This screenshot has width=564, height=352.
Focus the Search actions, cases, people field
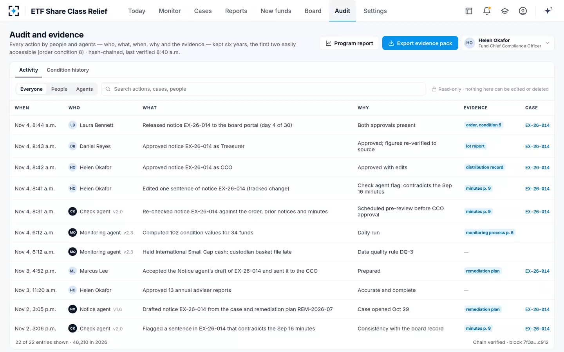(263, 89)
